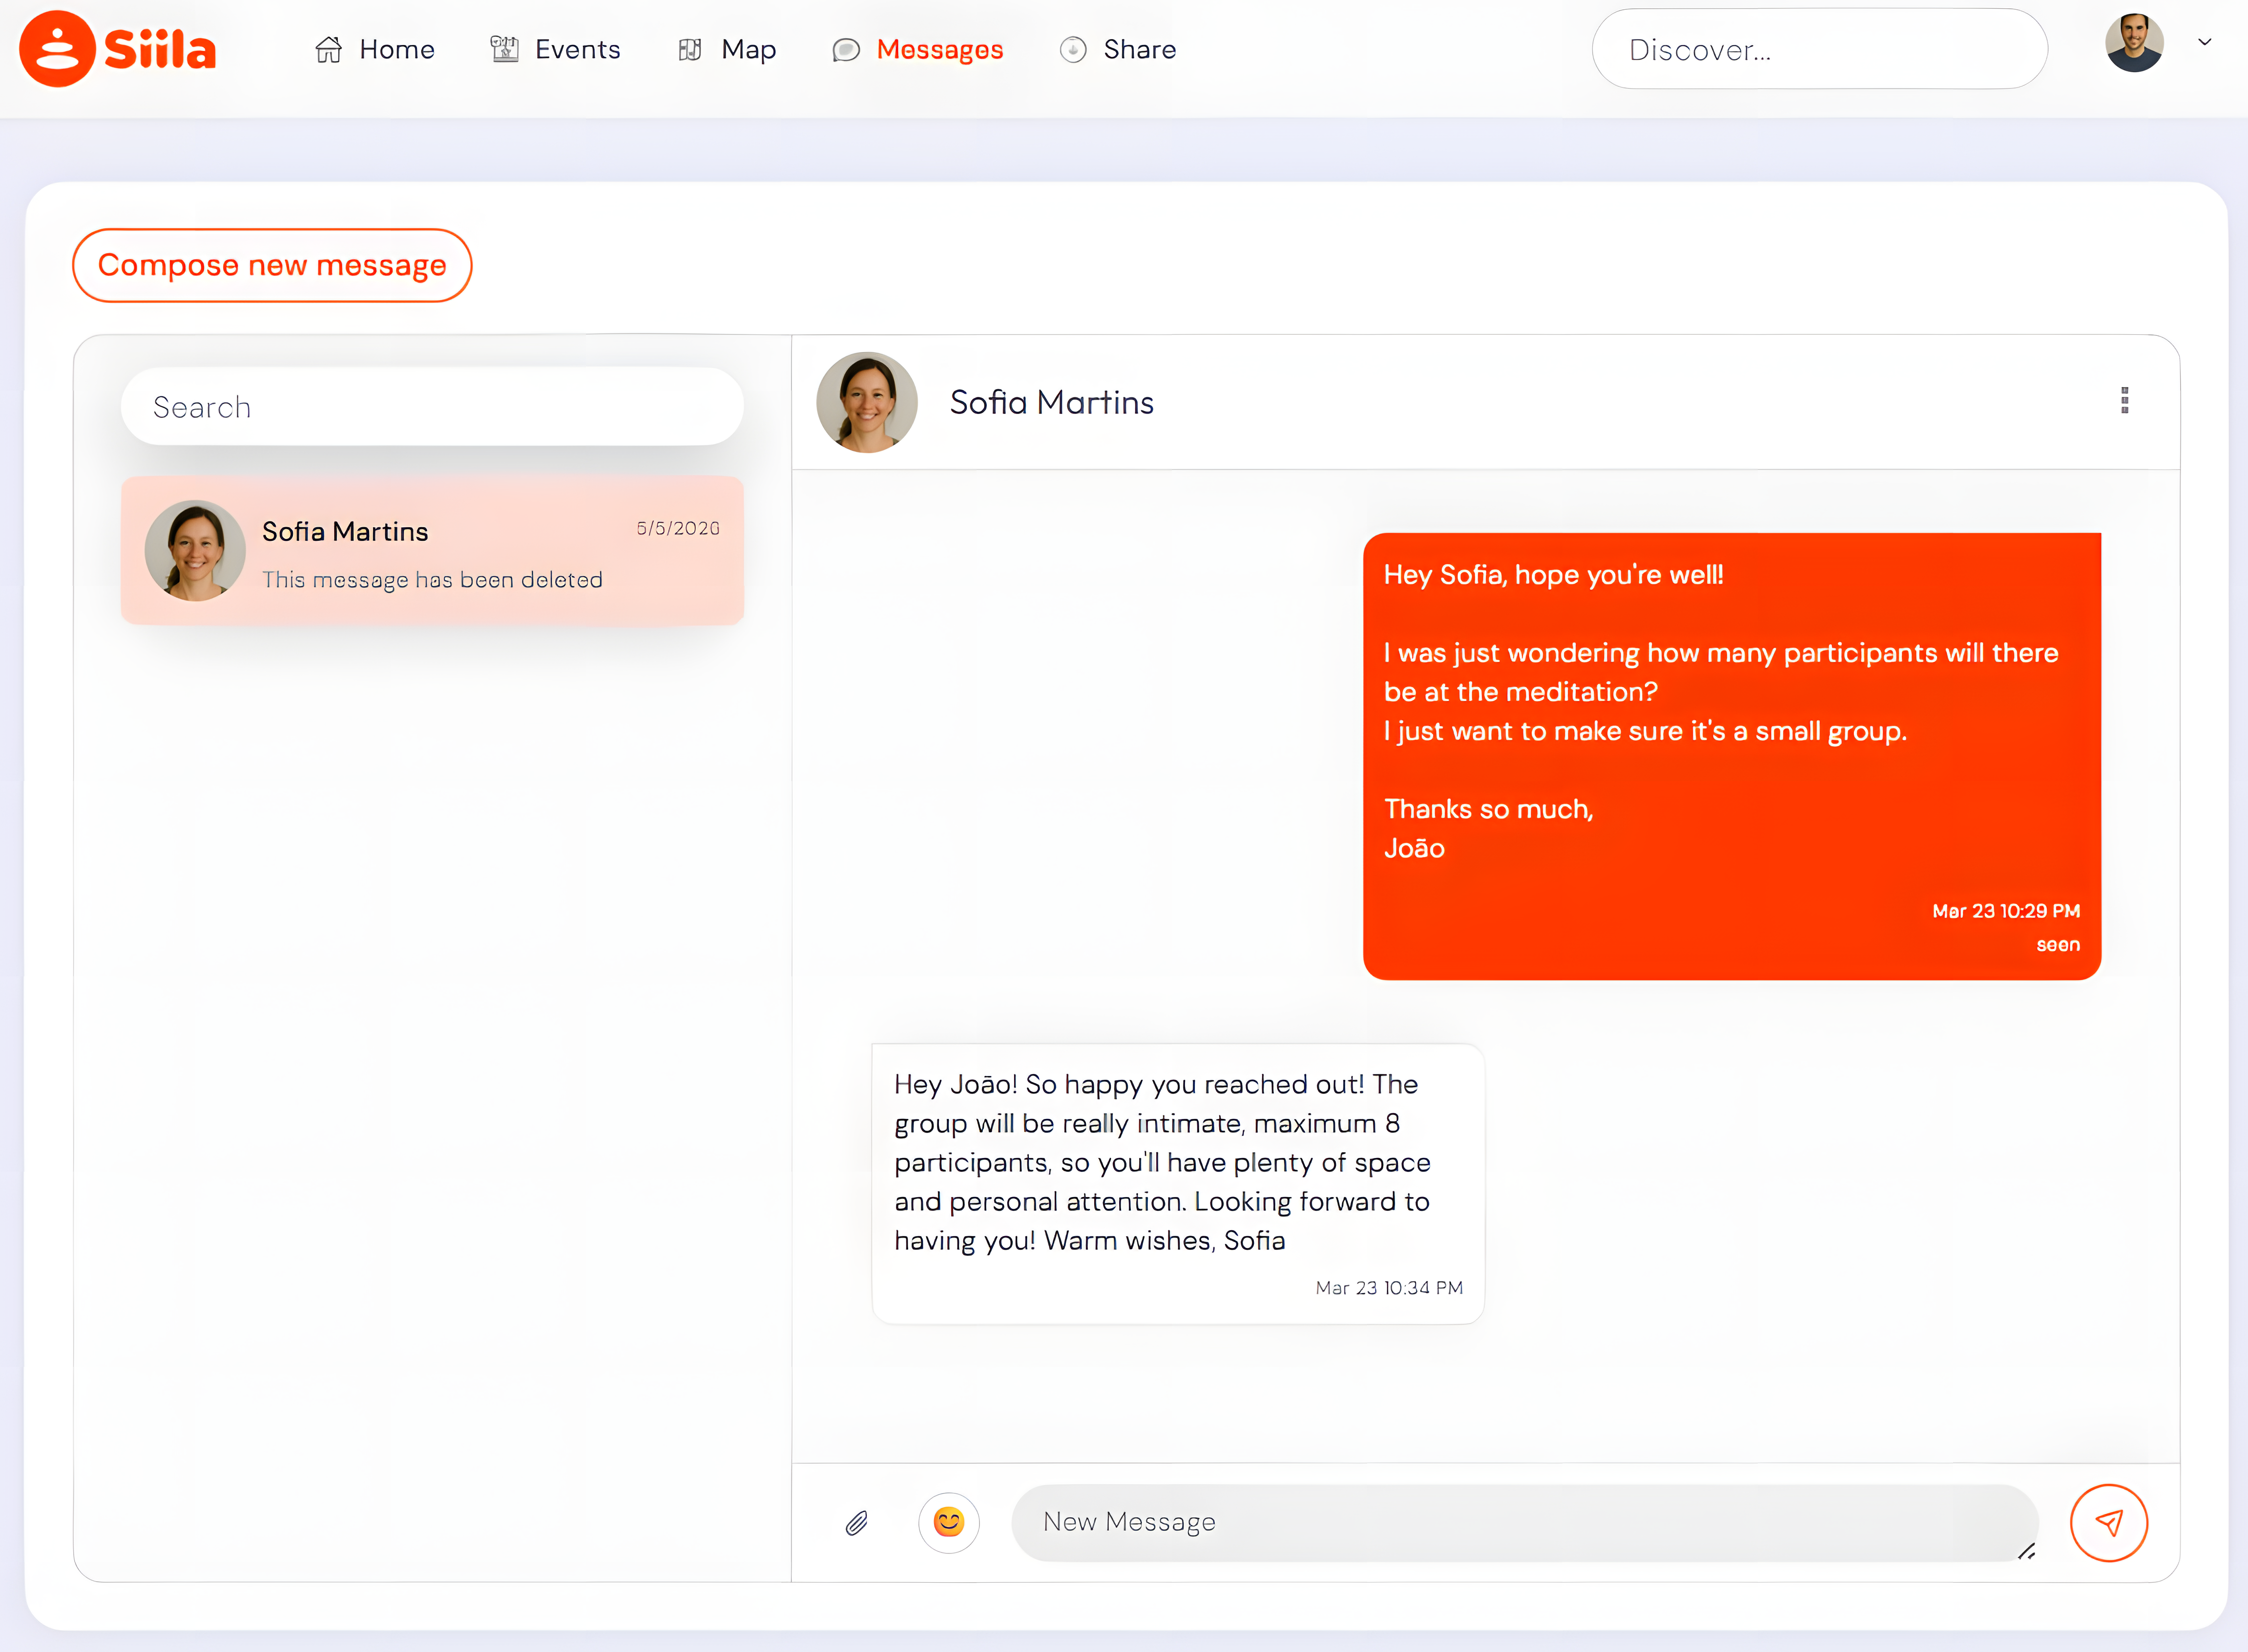Click 'This message has been deleted' text

[x=432, y=580]
